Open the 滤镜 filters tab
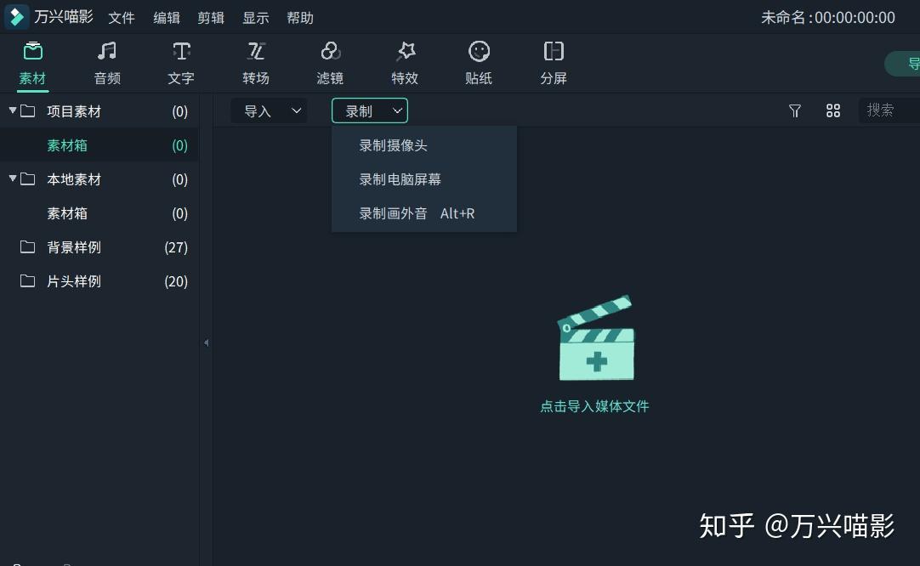This screenshot has width=920, height=566. pos(330,64)
